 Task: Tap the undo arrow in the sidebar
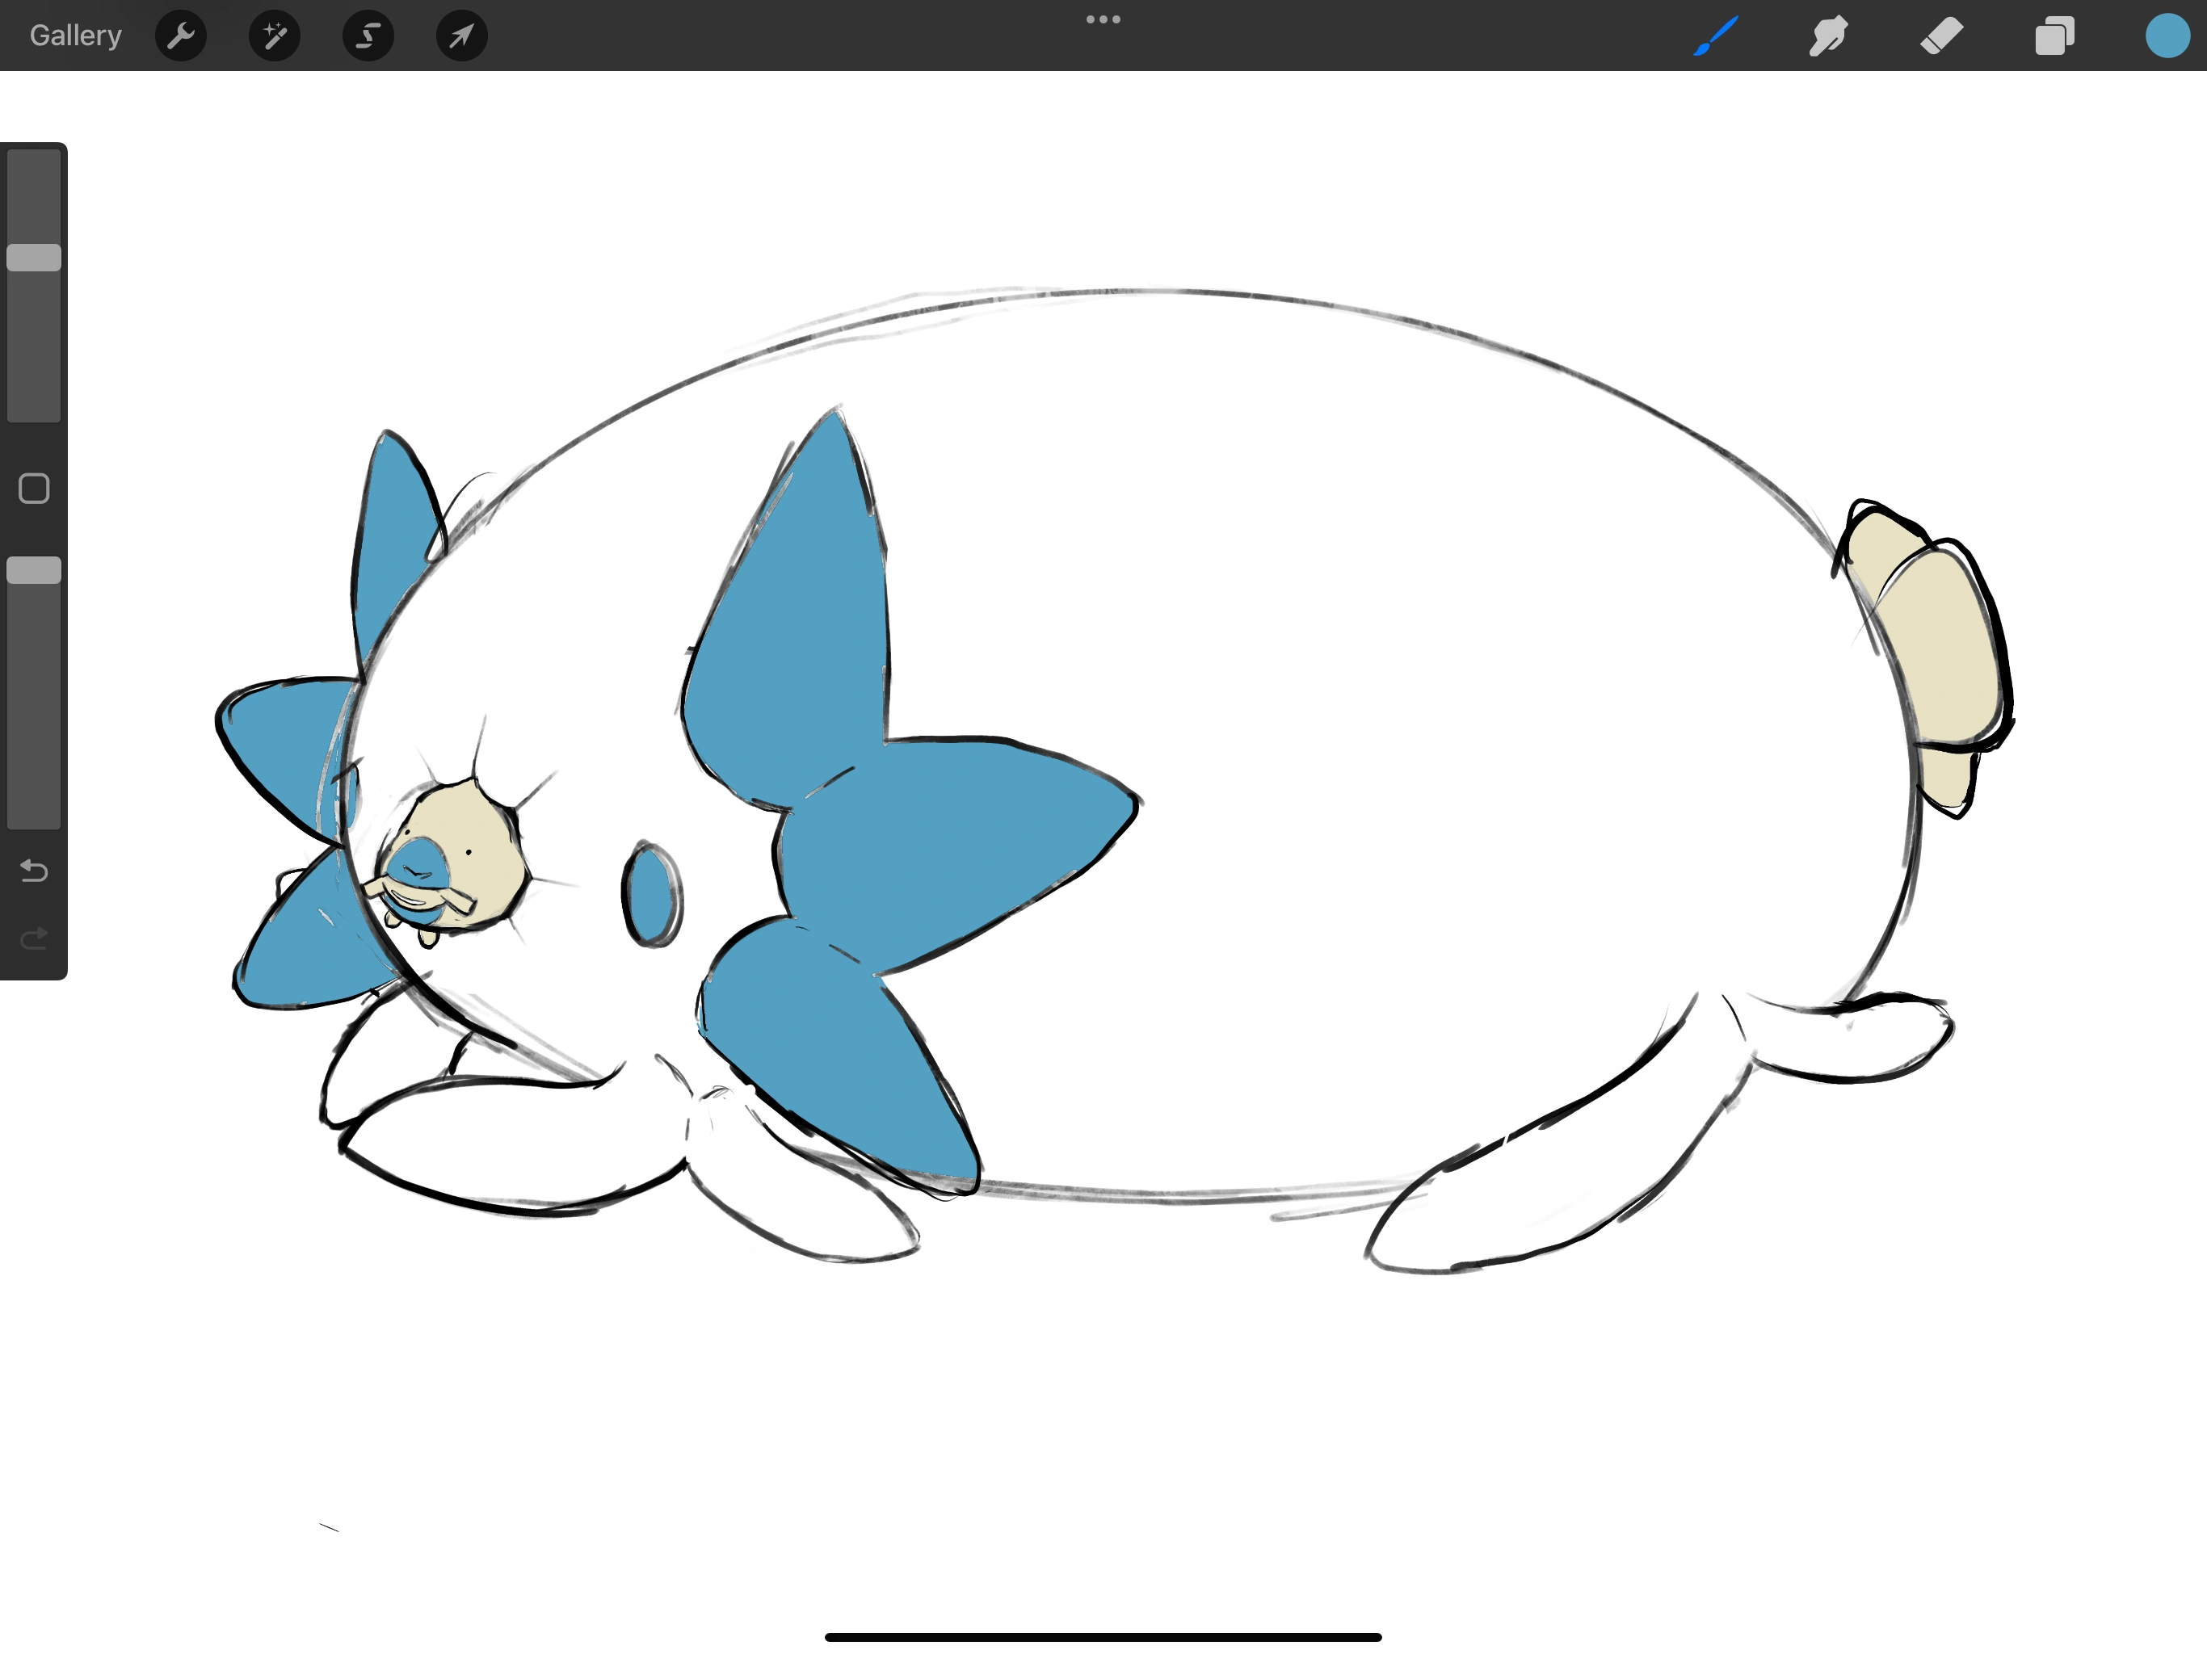(35, 871)
